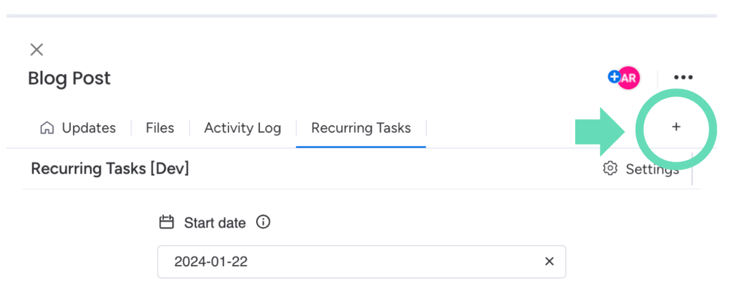Viewport: 735px width, 308px height.
Task: Open Settings via its text label
Action: click(x=652, y=169)
